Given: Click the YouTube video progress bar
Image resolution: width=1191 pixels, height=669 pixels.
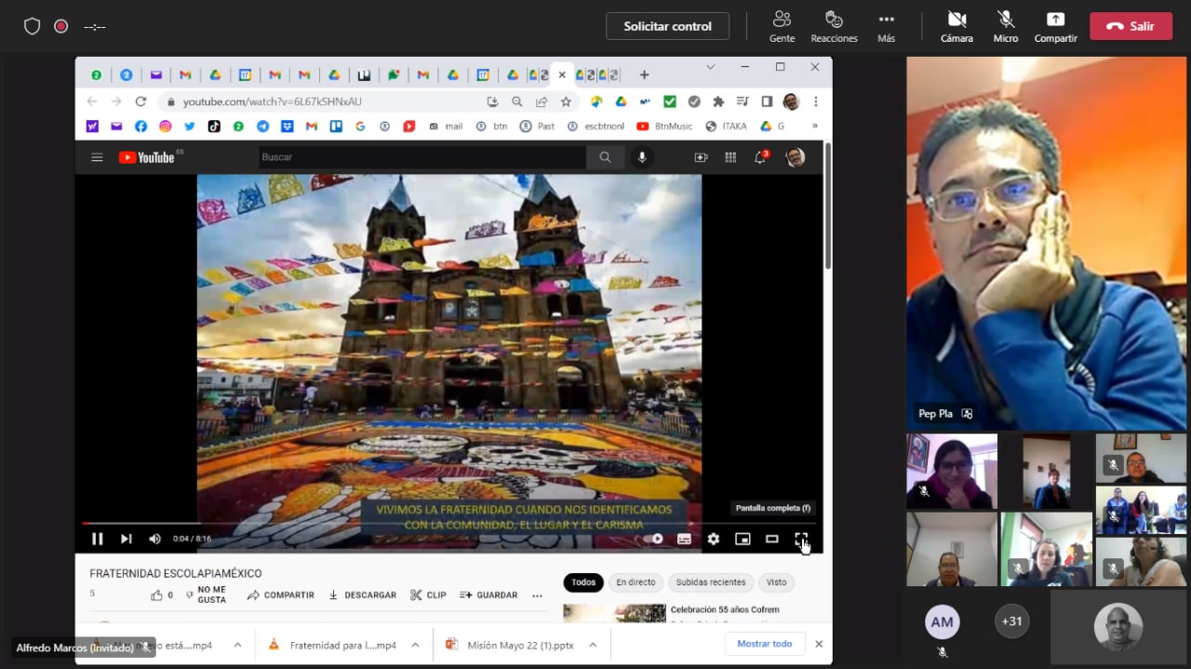Looking at the screenshot, I should (447, 523).
